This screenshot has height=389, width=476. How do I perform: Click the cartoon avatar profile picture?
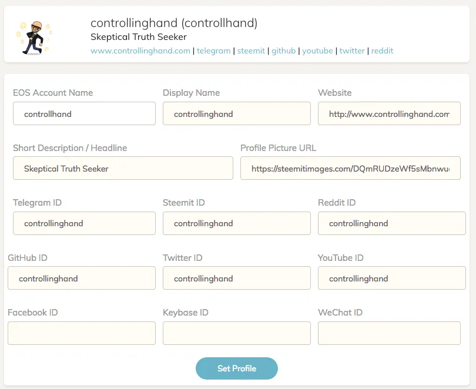tap(34, 38)
